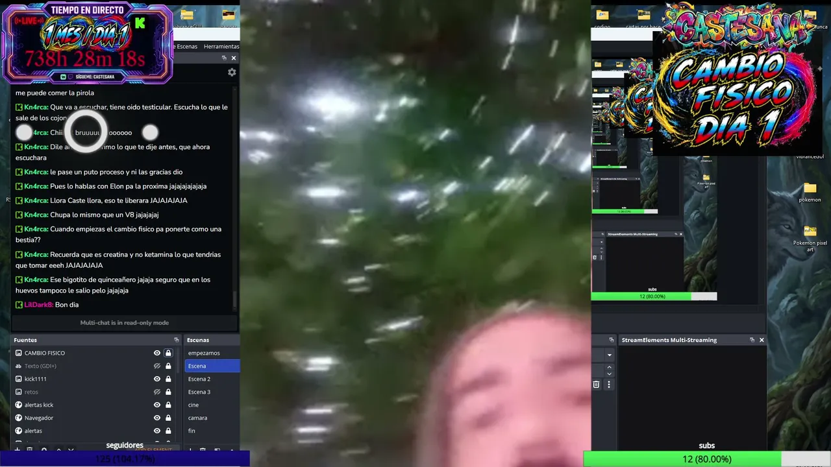Show the hidden Texto (GDI+) source
The height and width of the screenshot is (467, 831).
point(156,366)
